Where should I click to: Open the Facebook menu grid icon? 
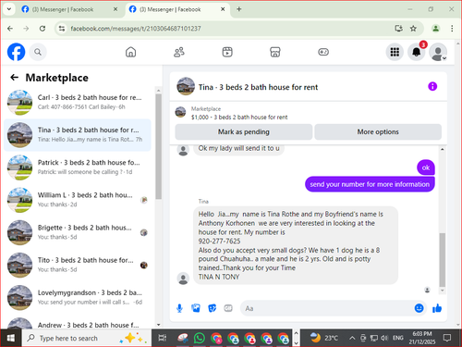[x=395, y=52]
